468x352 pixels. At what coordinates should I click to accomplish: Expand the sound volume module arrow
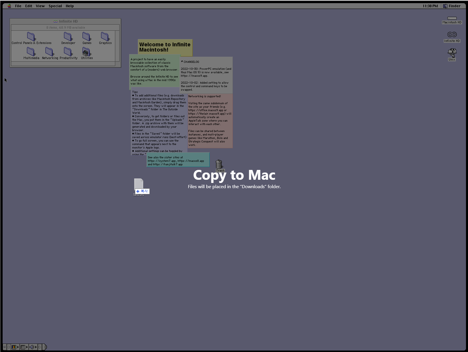point(36,347)
